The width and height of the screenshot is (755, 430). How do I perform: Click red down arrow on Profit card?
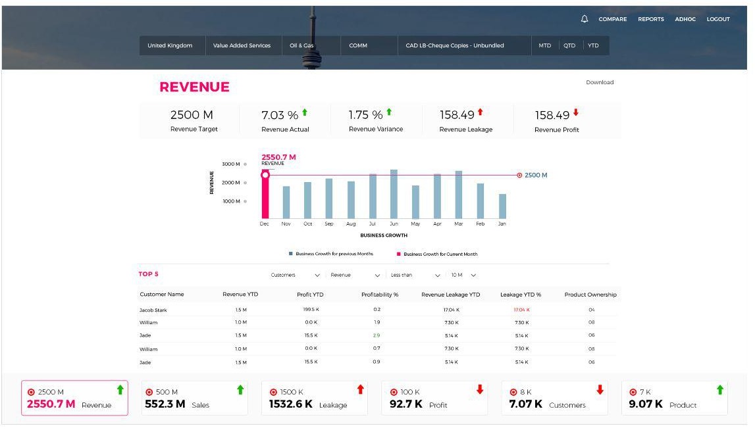(x=480, y=390)
